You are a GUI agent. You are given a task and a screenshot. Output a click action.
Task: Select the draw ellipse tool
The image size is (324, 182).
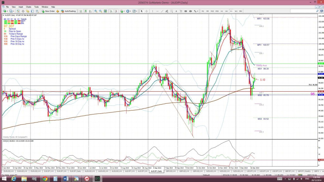point(190,11)
